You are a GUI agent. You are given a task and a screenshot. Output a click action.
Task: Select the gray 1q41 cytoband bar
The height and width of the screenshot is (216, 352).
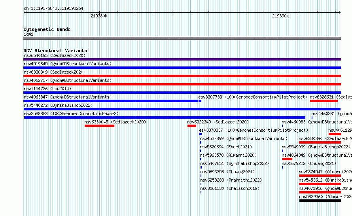coord(182,38)
